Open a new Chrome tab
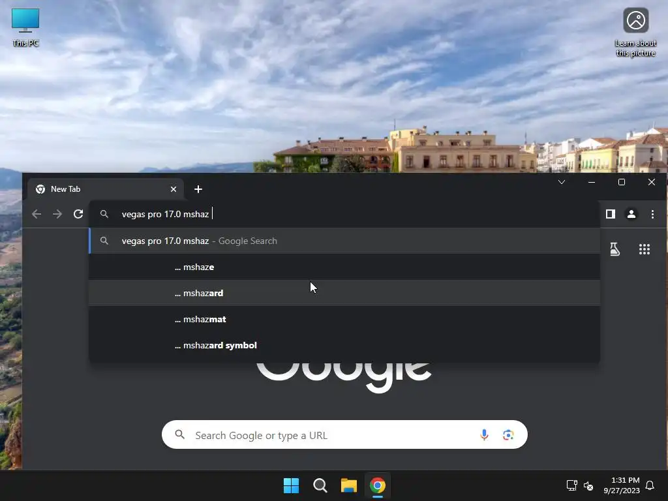Image resolution: width=668 pixels, height=501 pixels. [198, 189]
